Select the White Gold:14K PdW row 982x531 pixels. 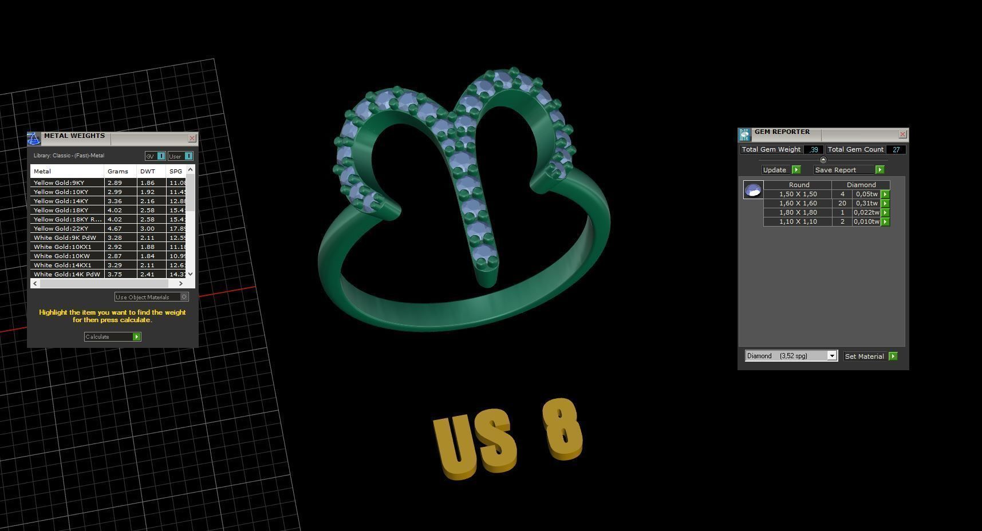click(x=109, y=274)
